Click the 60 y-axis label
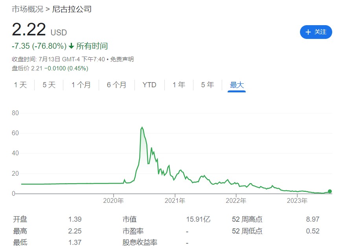Viewport: 344px width, 250px height. pos(15,133)
